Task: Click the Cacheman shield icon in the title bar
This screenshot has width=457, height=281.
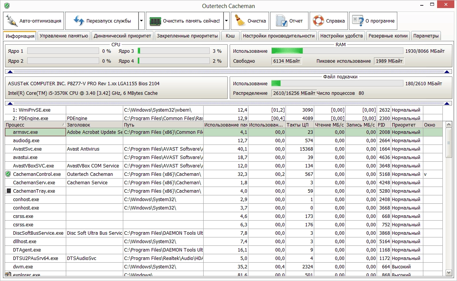Action: [7, 5]
